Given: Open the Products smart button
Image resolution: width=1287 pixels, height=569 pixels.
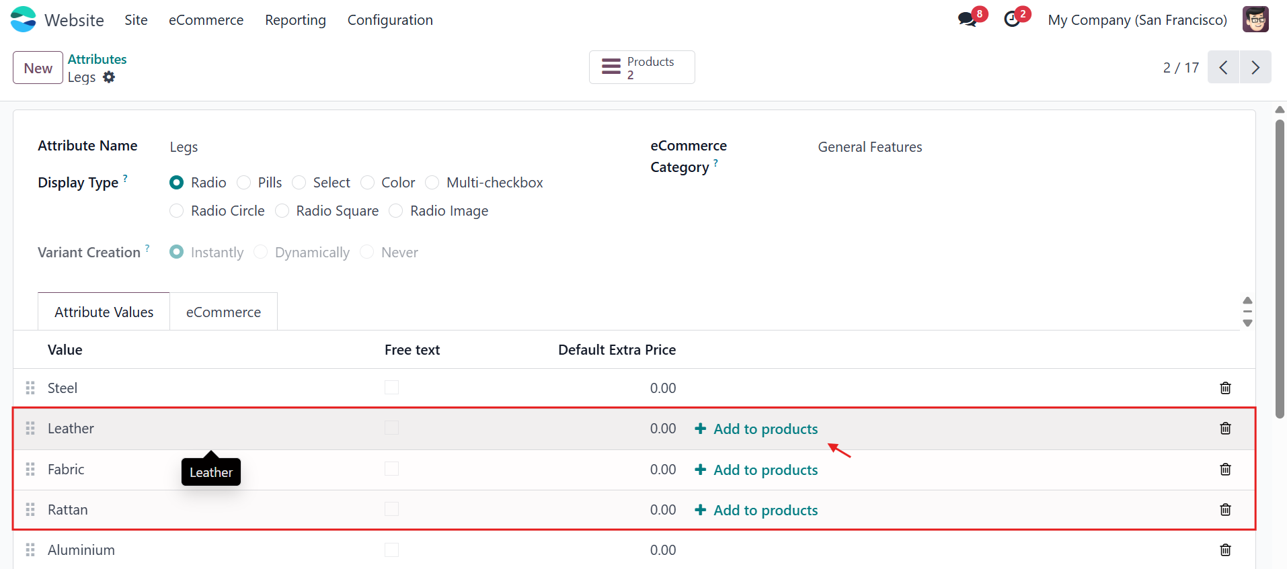Looking at the screenshot, I should (x=641, y=67).
